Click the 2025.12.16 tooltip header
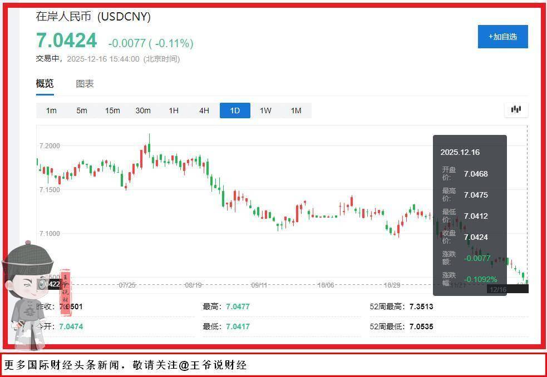This screenshot has width=547, height=377. point(460,152)
